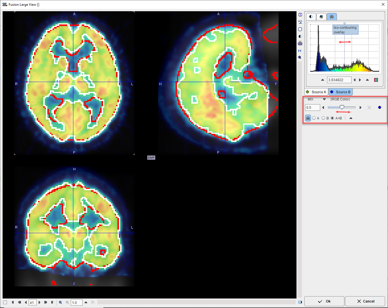Click the fusion mix ratio slider handle
The width and height of the screenshot is (388, 308).
[342, 107]
